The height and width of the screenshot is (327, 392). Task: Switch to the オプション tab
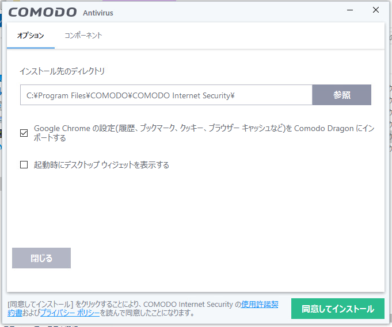31,36
